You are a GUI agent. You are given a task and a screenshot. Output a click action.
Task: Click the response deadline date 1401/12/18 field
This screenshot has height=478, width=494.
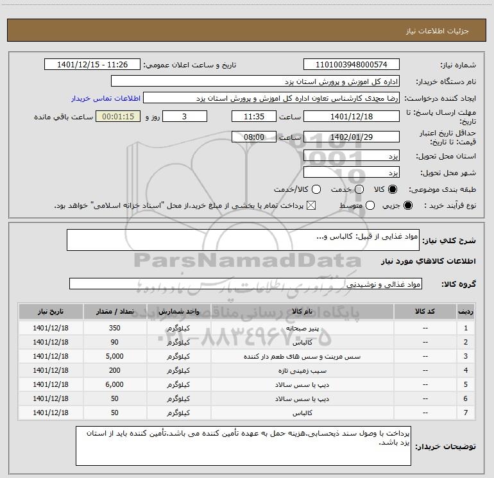coord(352,116)
